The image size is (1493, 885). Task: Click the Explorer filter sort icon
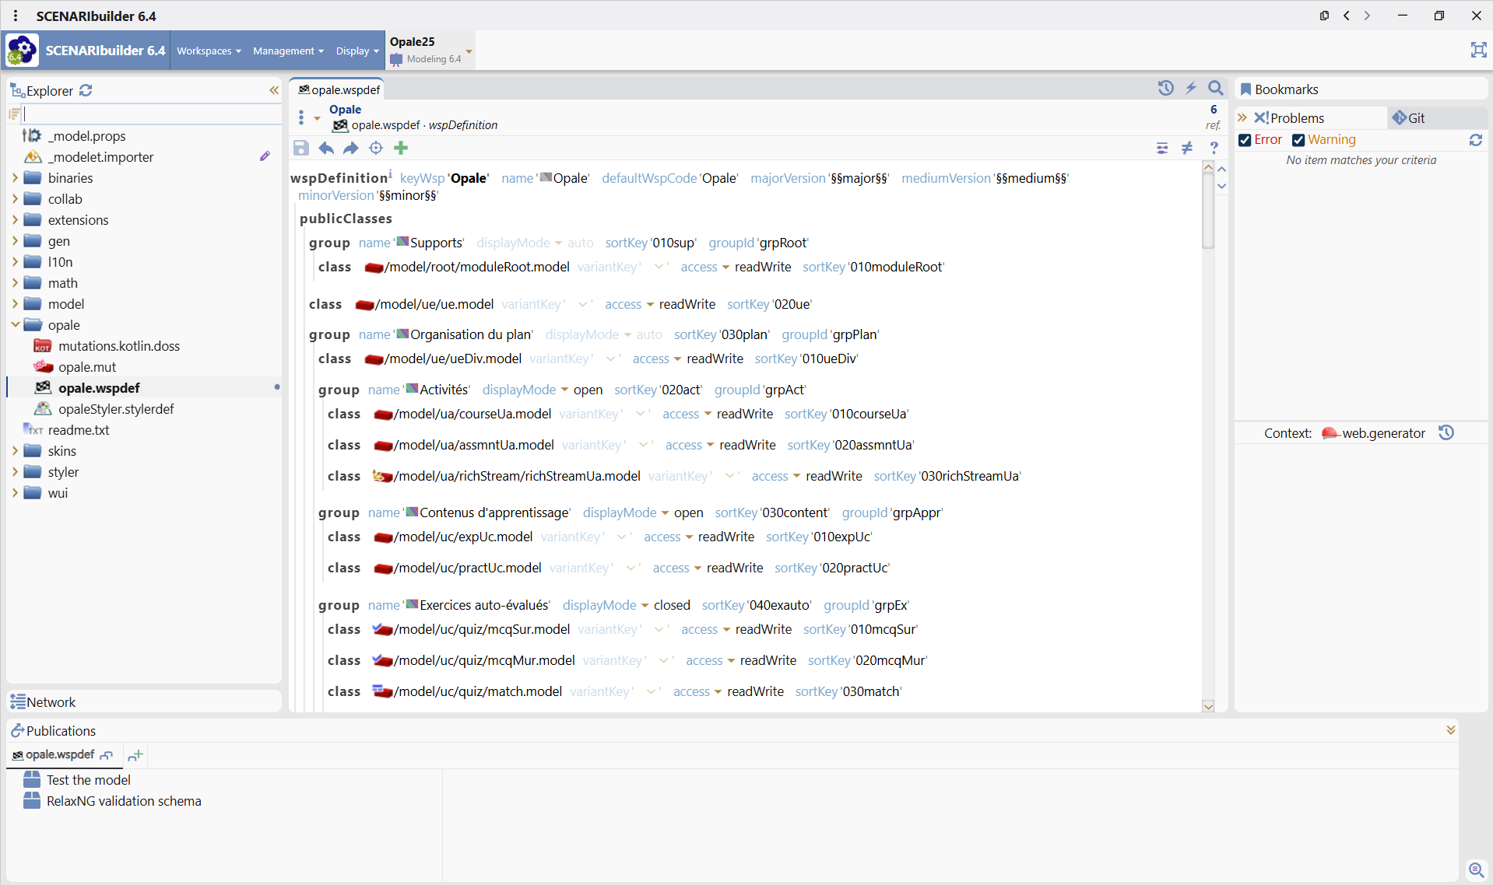(x=14, y=114)
